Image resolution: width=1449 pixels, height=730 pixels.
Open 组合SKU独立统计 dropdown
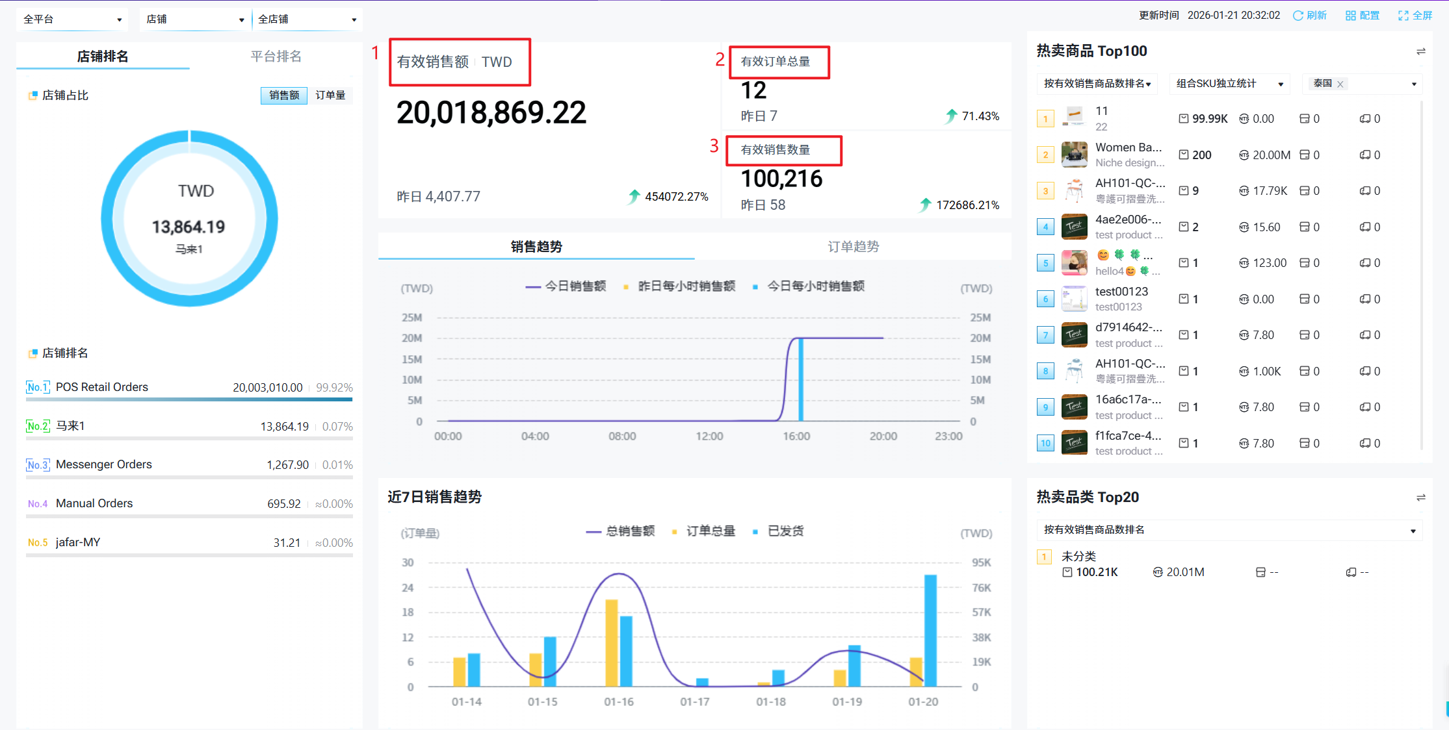(1229, 84)
